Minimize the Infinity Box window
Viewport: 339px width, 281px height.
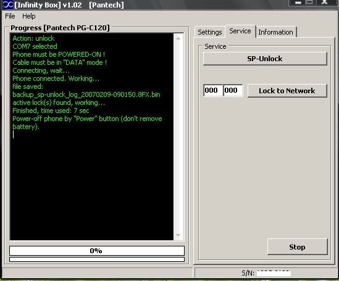coord(298,2)
